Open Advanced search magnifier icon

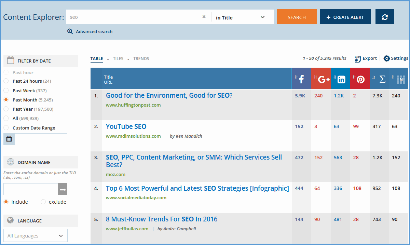point(70,31)
